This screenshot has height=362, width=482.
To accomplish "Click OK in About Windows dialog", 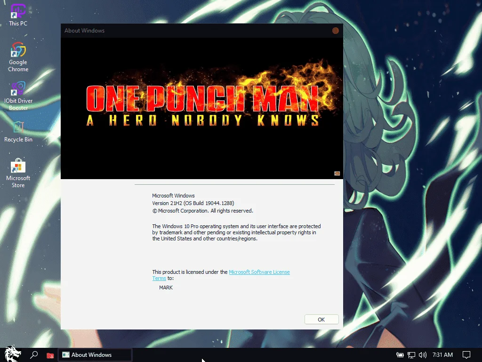I will click(x=321, y=320).
